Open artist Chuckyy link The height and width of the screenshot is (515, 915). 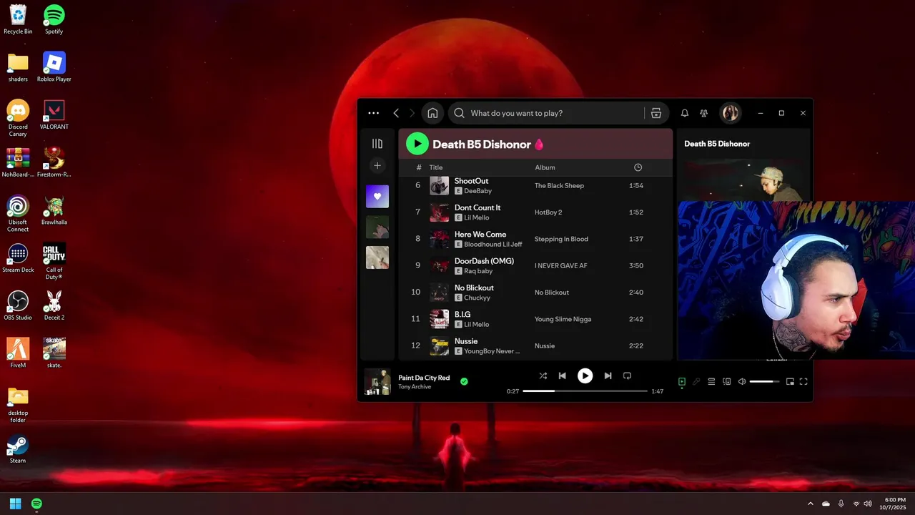[477, 298]
